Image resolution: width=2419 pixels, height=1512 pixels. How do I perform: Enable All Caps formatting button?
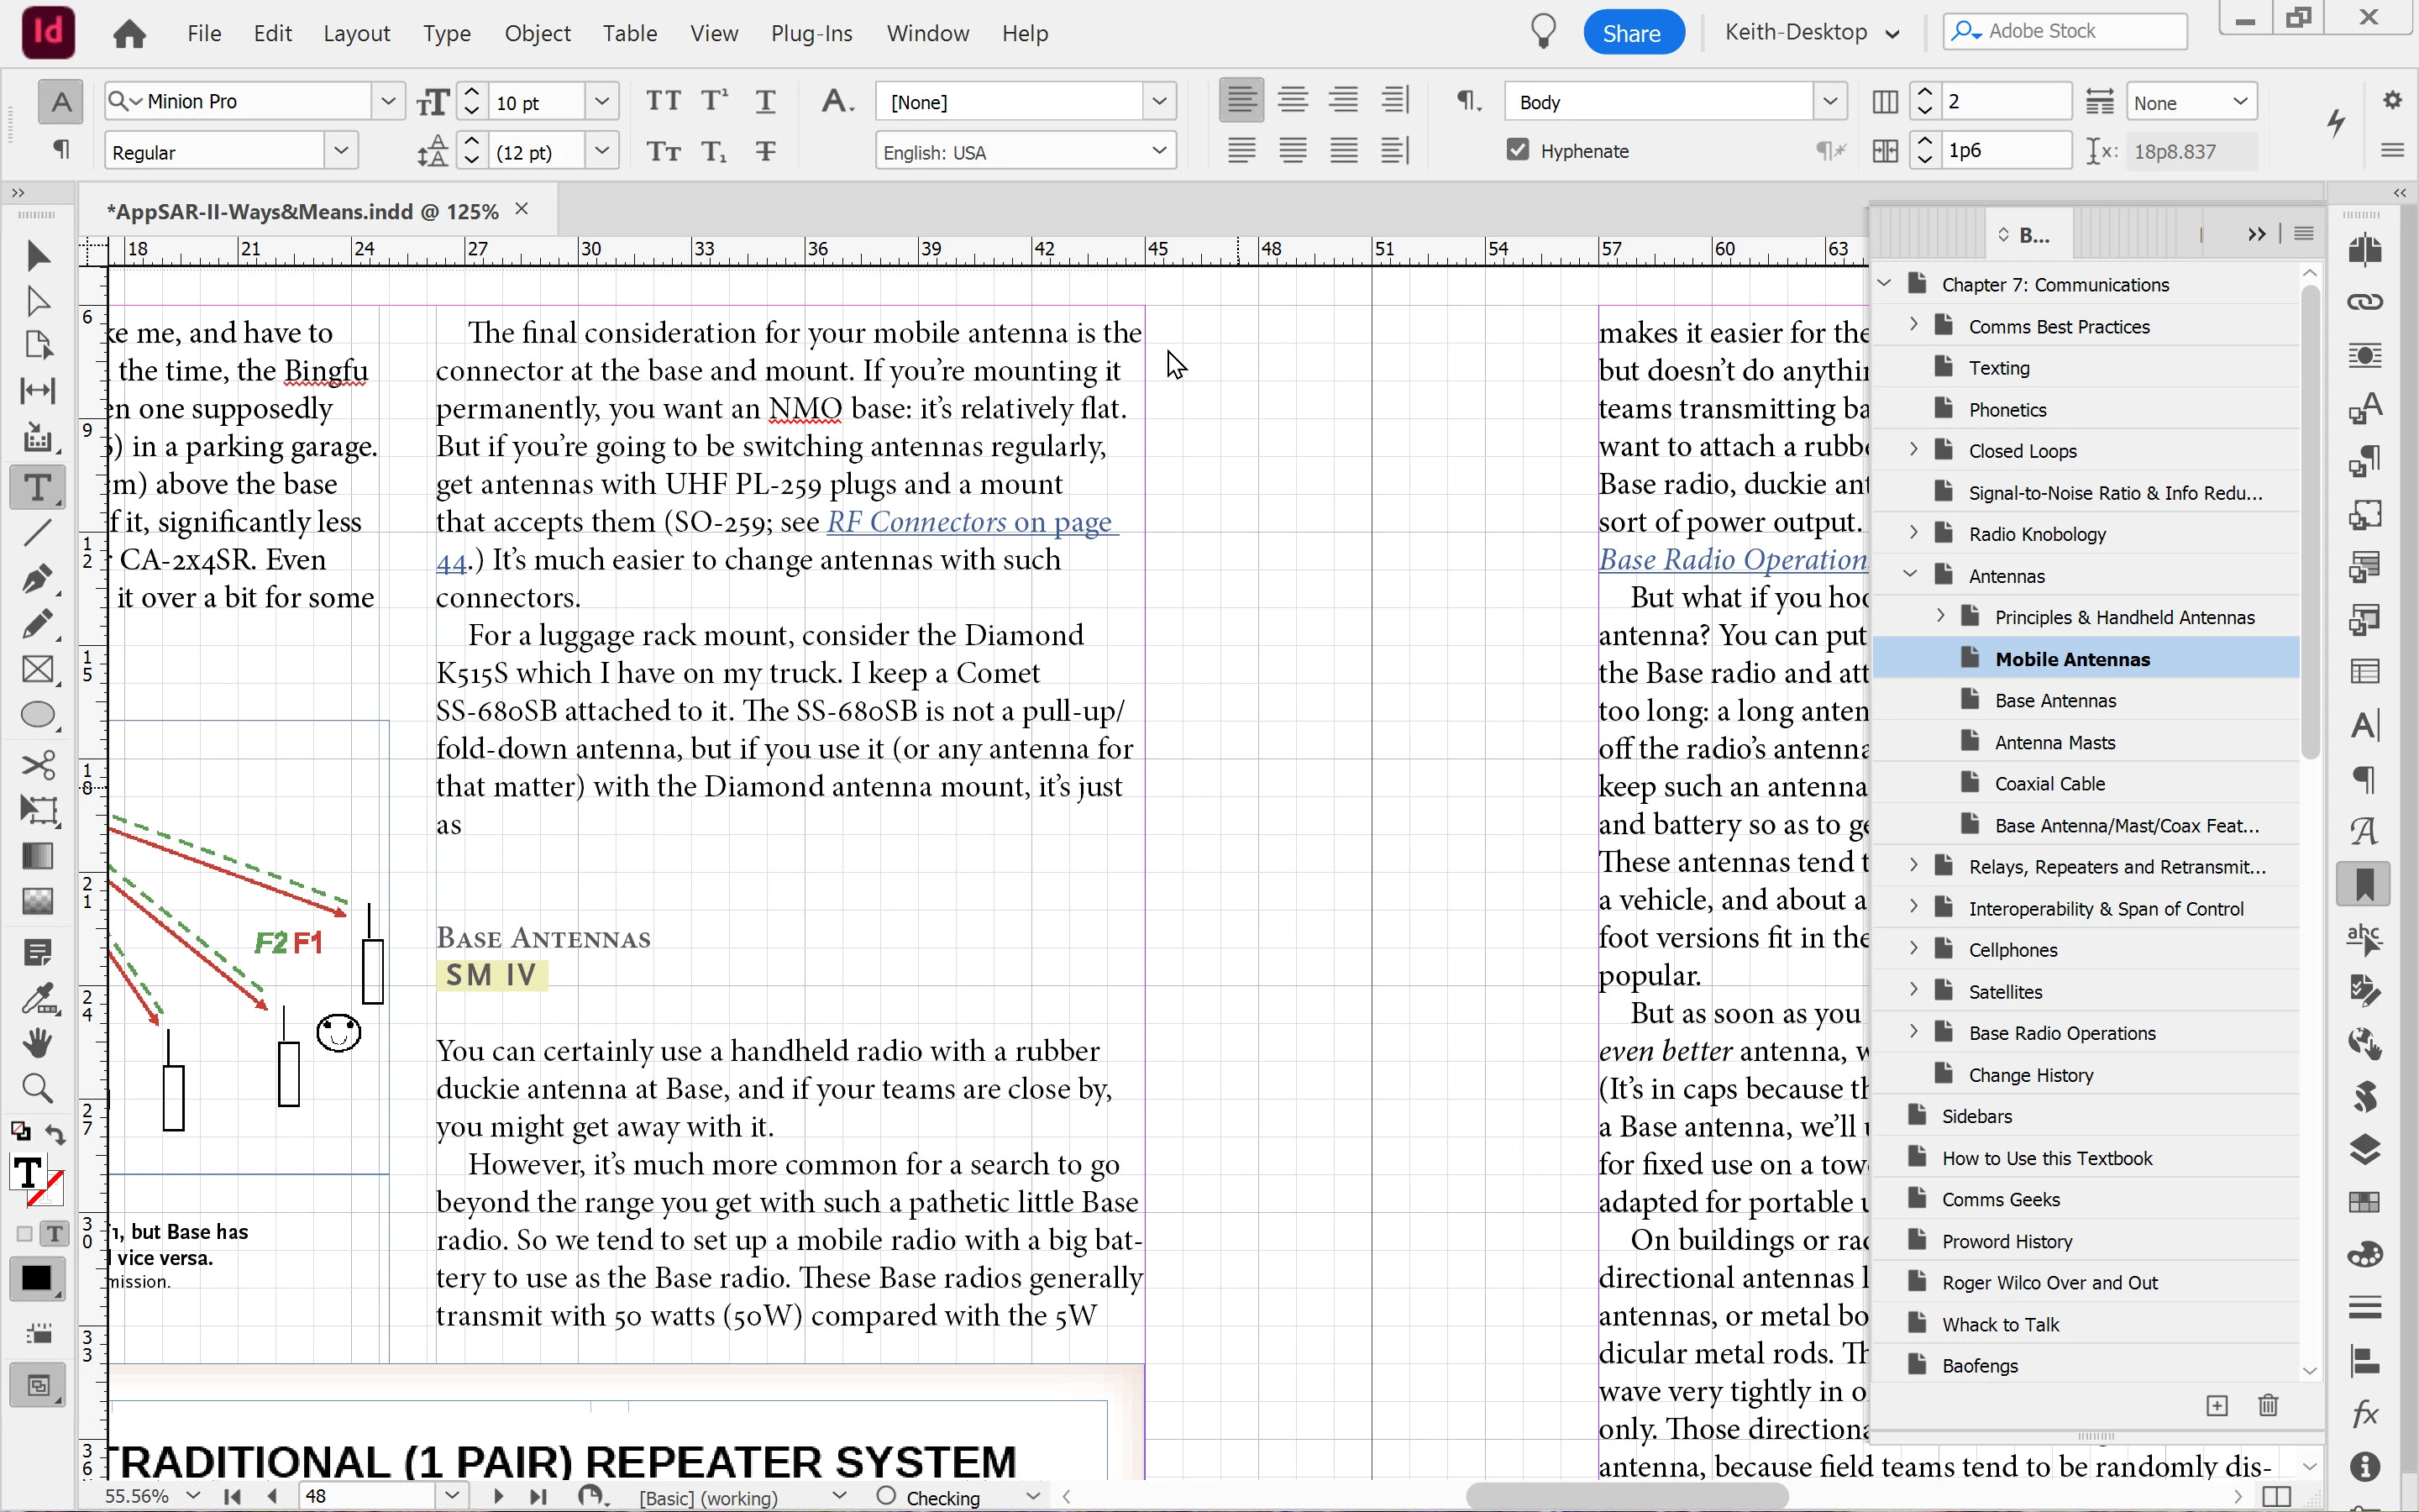tap(663, 101)
